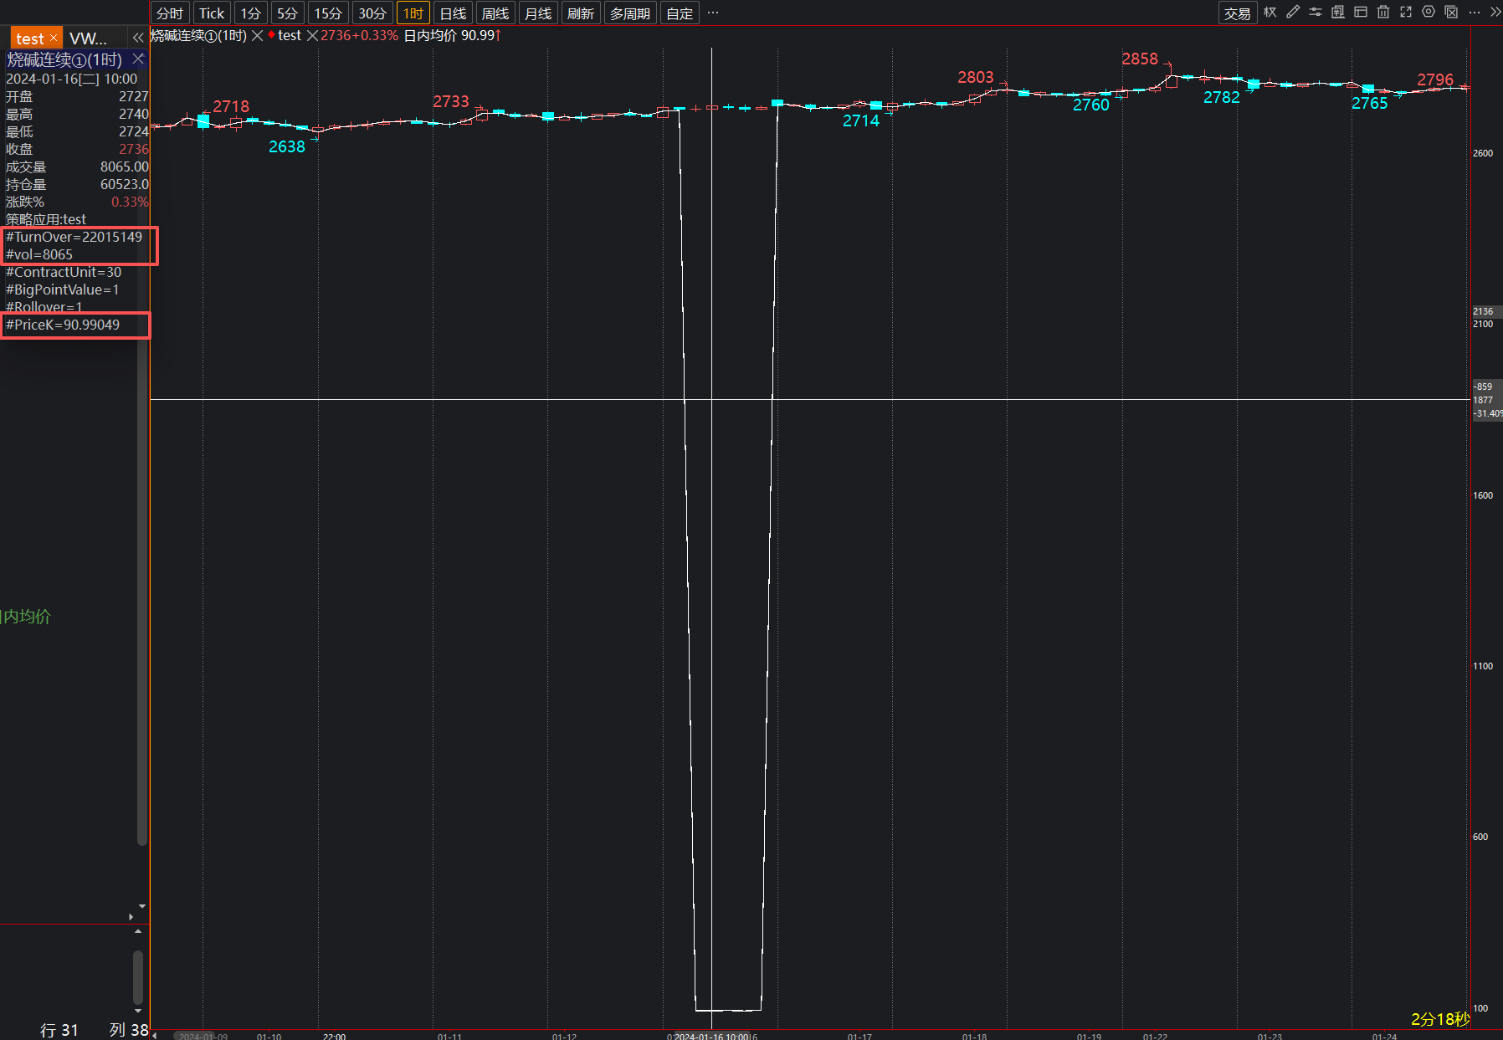The image size is (1503, 1040).
Task: Select the pencil drawing tool icon
Action: coord(1293,12)
